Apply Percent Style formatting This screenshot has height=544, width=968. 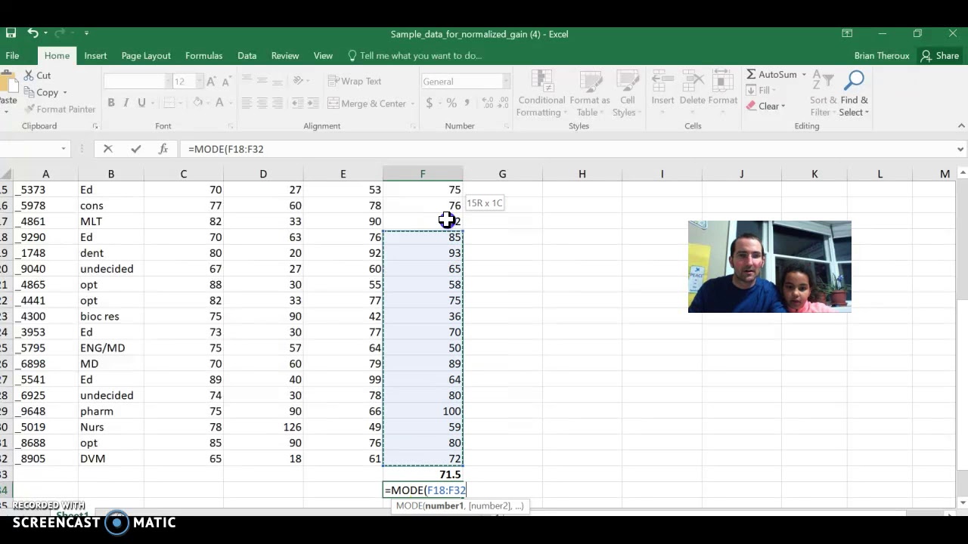coord(451,103)
